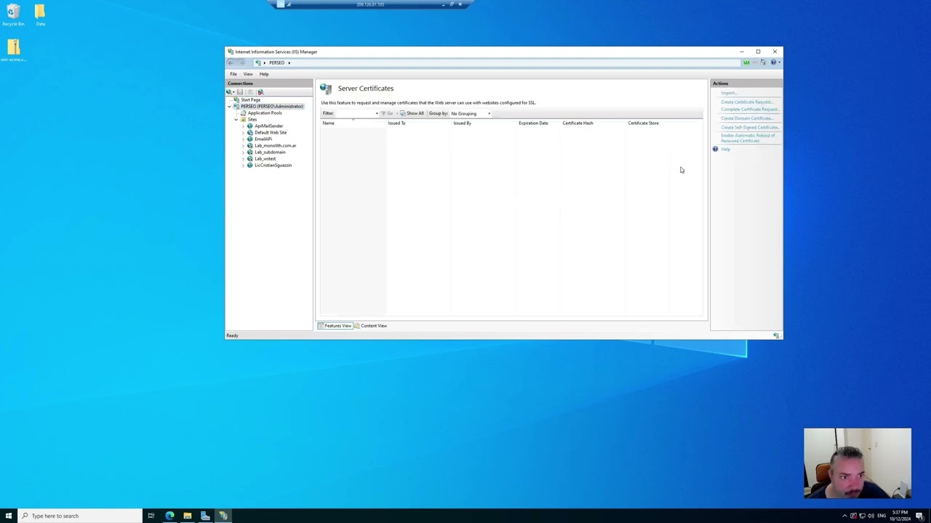The width and height of the screenshot is (931, 523).
Task: Click the Recycle Bin desktop icon
Action: (x=13, y=15)
